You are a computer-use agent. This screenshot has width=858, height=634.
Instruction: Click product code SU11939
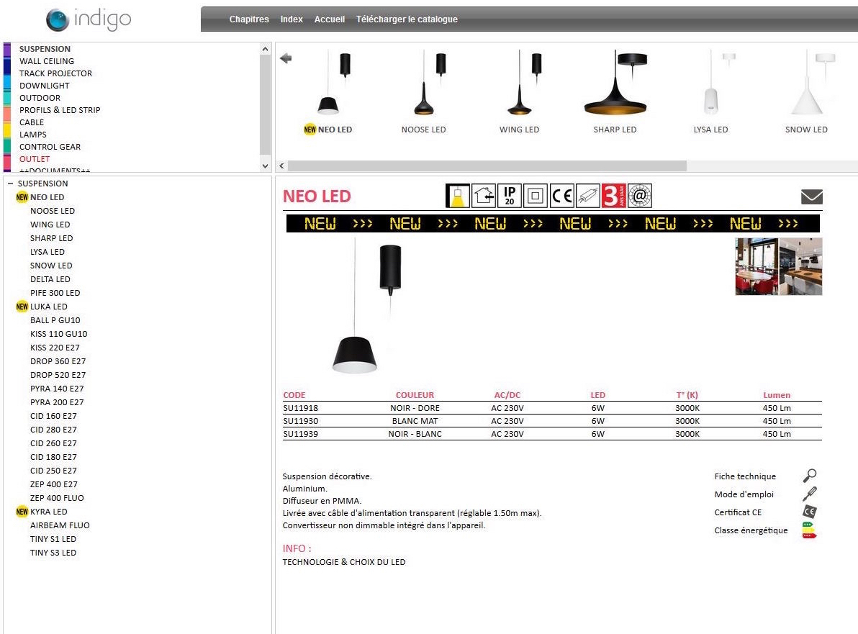click(x=300, y=434)
